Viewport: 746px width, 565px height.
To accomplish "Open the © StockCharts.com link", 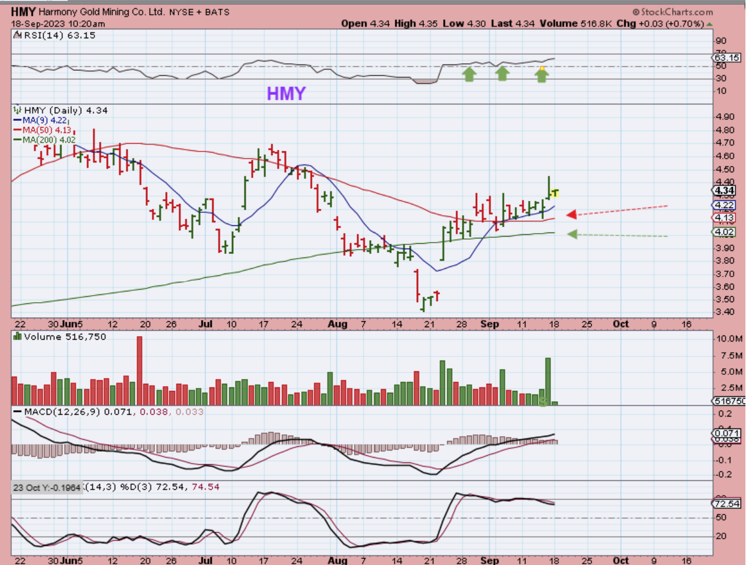I will tap(673, 12).
